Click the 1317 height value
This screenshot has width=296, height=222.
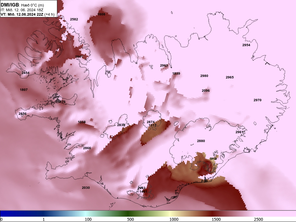(x=152, y=125)
